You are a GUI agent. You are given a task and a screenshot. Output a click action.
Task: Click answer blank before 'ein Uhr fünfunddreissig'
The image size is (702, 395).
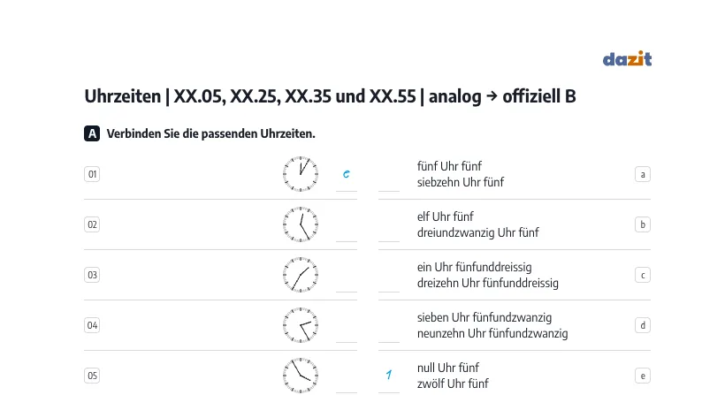coord(389,282)
